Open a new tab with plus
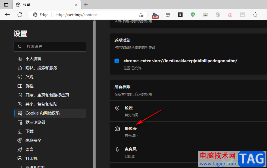This screenshot has height=168, width=267. pos(86,5)
